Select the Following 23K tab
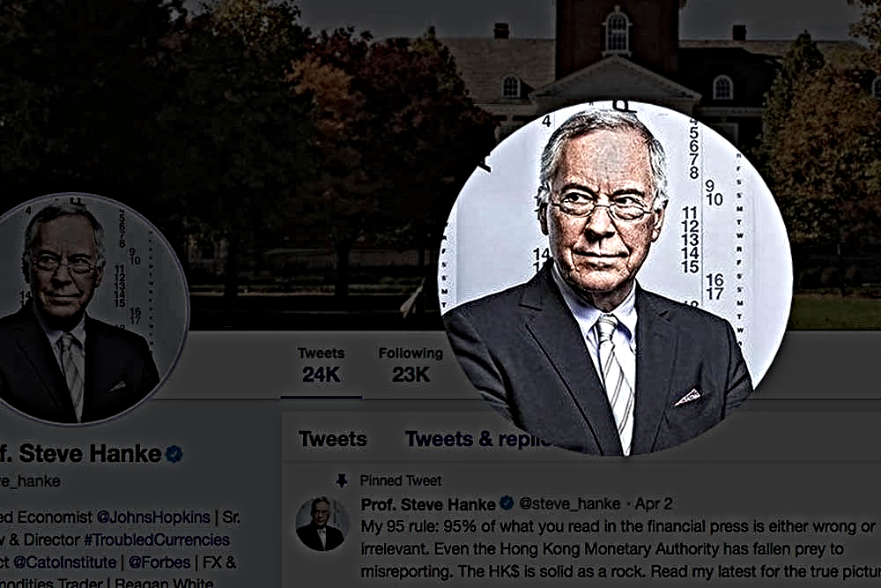 point(411,365)
